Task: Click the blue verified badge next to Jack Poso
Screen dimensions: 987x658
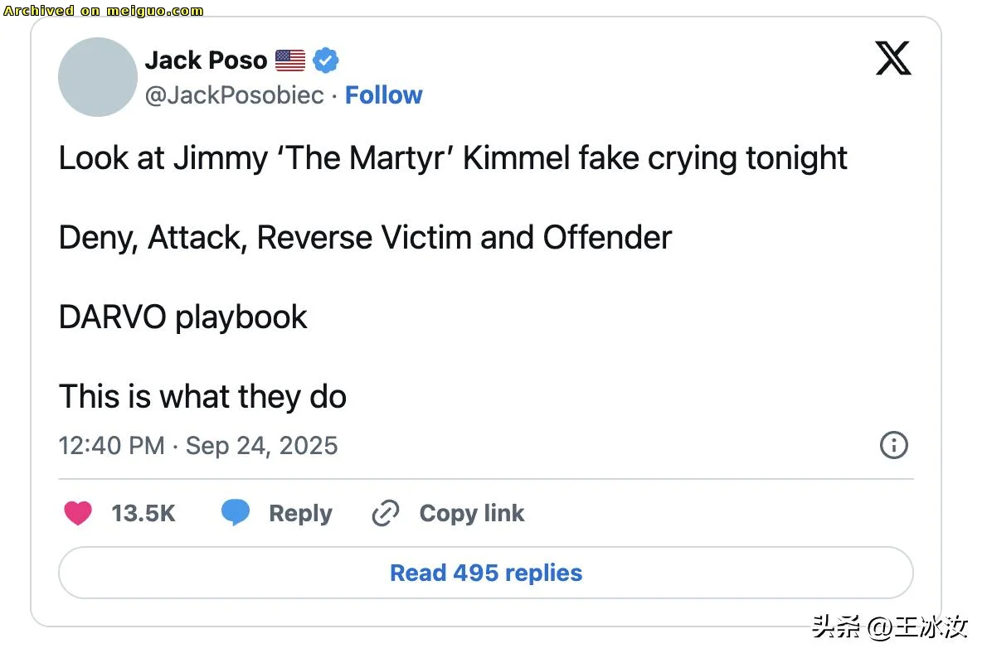Action: [x=326, y=60]
